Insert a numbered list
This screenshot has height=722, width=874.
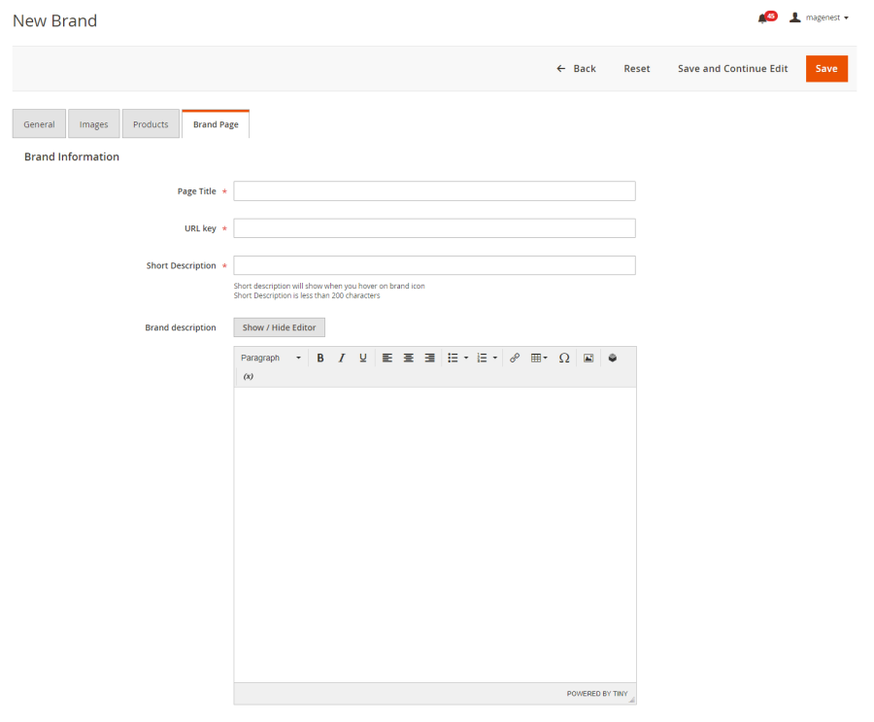[482, 359]
